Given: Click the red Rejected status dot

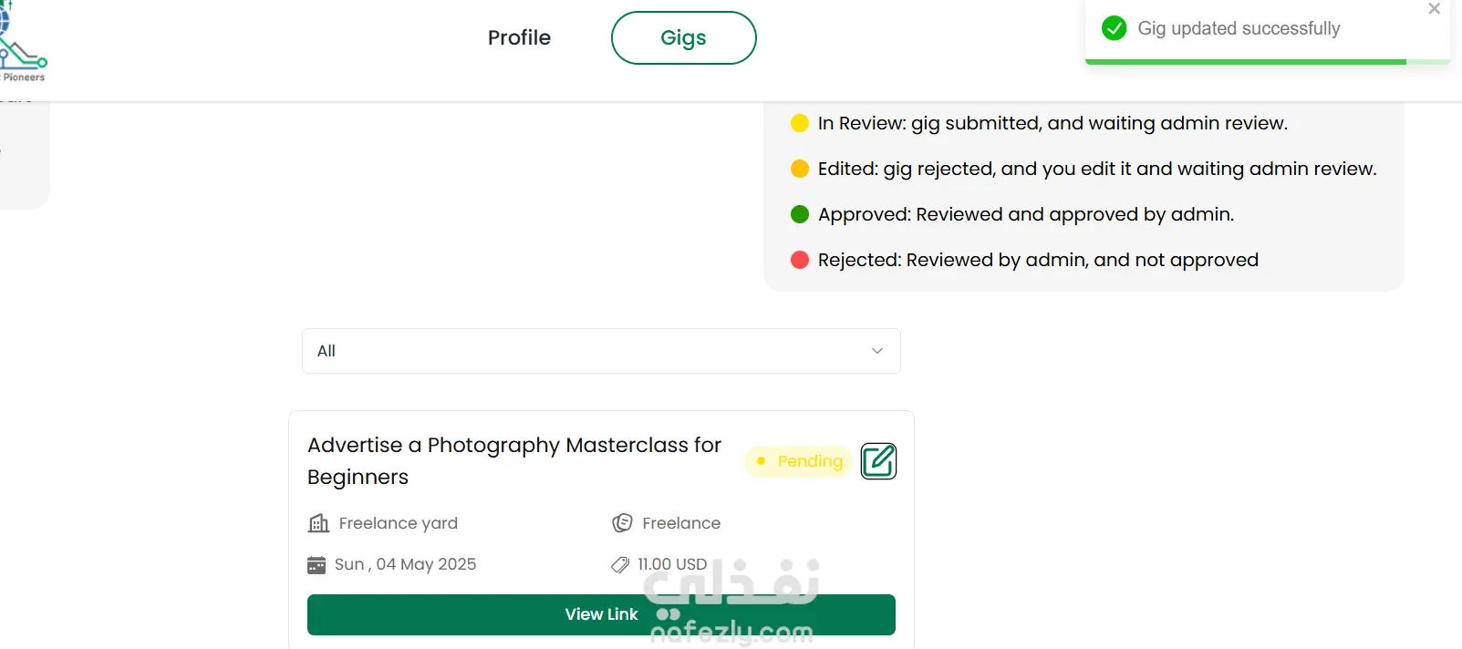Looking at the screenshot, I should point(800,260).
